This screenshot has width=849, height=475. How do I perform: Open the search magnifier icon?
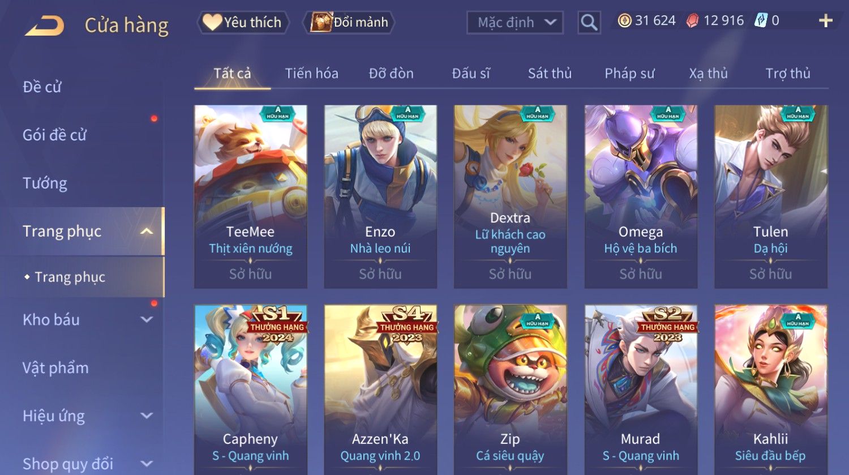(589, 23)
